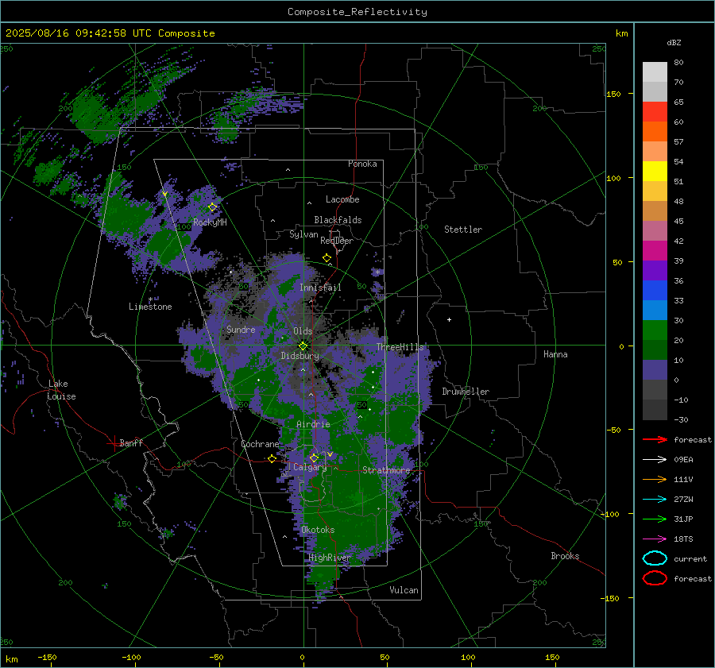The image size is (715, 668).
Task: Click the Olds town label
Action: (303, 331)
